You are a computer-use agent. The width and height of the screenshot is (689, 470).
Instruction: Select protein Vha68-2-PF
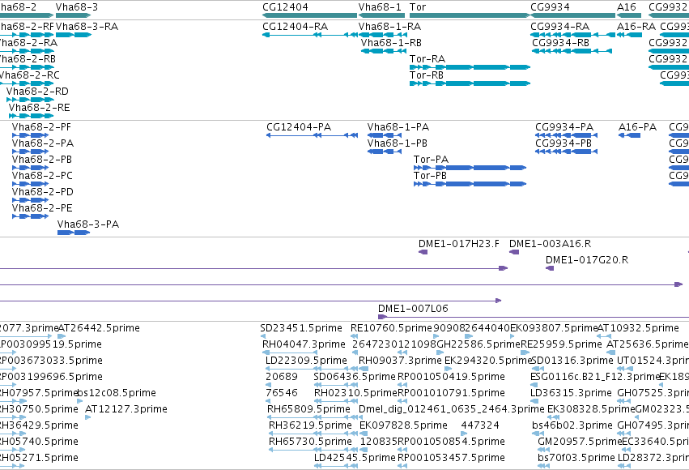[x=41, y=127]
